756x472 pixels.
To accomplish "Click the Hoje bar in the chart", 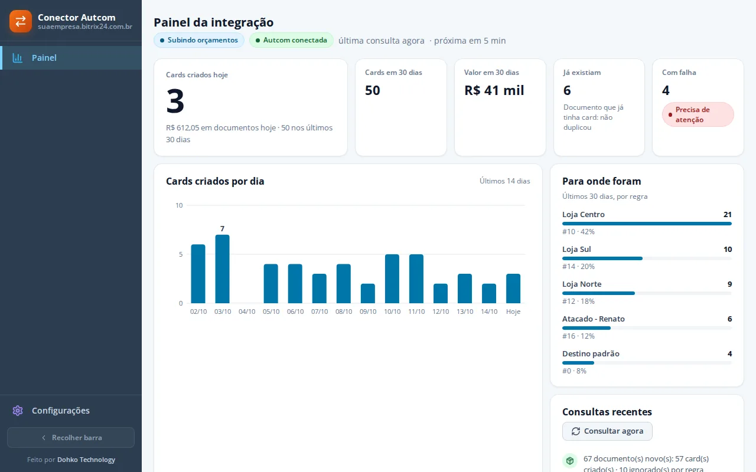I will tap(513, 289).
